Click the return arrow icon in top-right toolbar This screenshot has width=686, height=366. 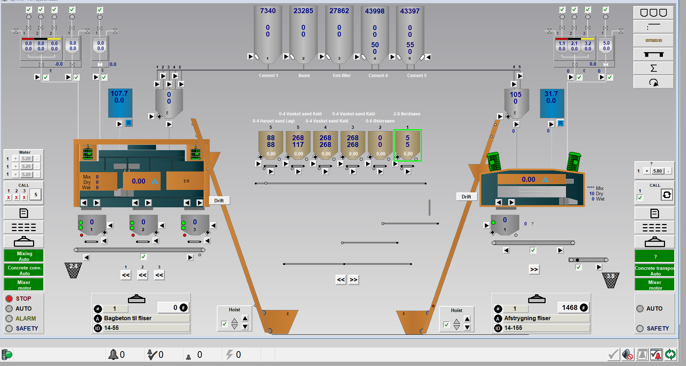pyautogui.click(x=653, y=82)
